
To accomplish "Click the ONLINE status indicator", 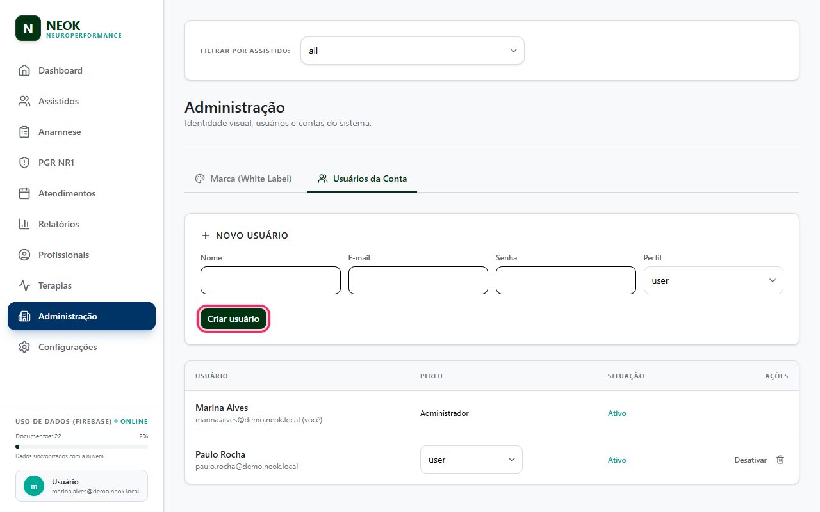I will 131,422.
